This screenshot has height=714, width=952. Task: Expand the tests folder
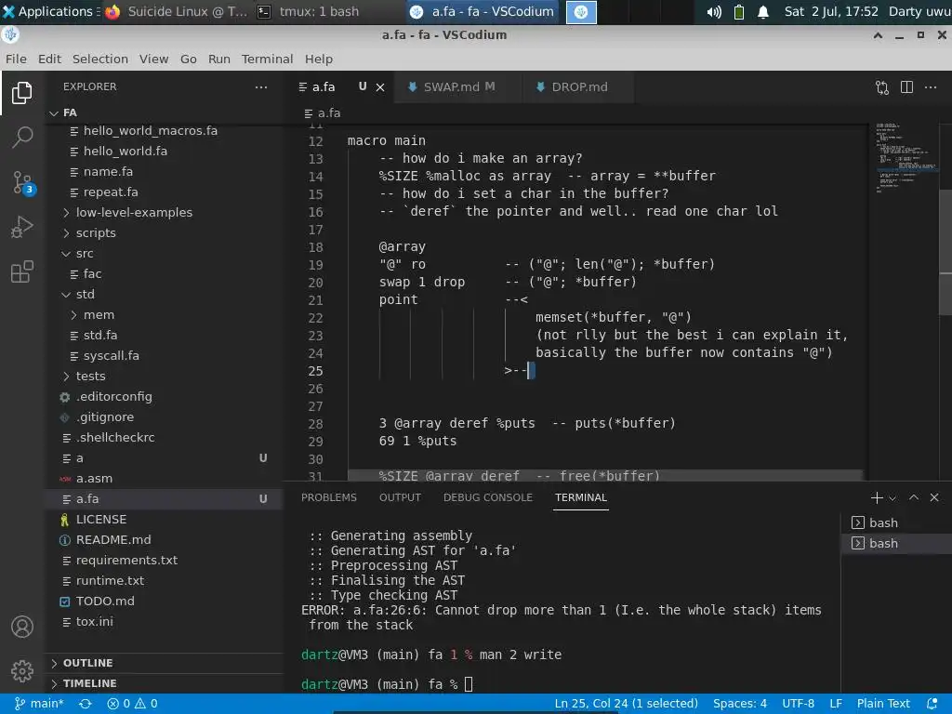(x=164, y=376)
